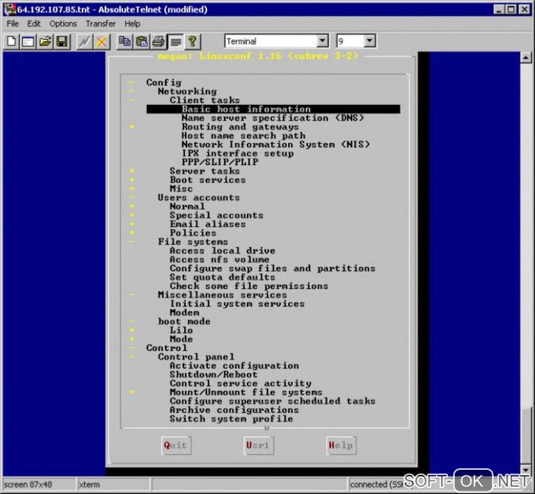
Task: Select Mount/Unmount file systems
Action: 246,392
